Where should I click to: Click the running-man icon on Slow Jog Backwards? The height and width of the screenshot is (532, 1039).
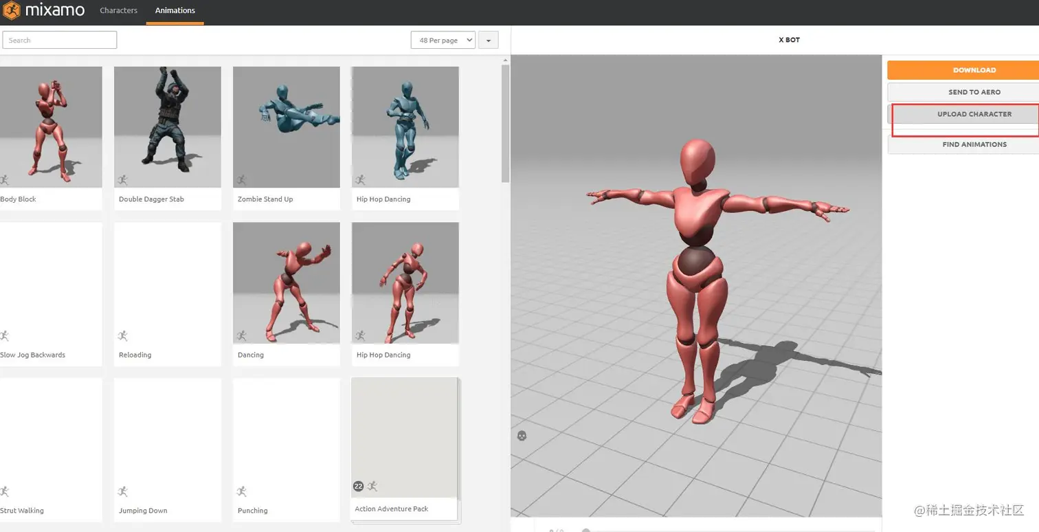pos(5,336)
